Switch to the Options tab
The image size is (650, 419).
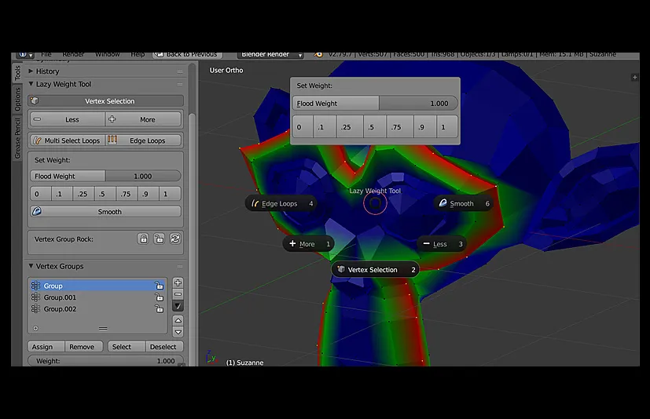[x=17, y=100]
